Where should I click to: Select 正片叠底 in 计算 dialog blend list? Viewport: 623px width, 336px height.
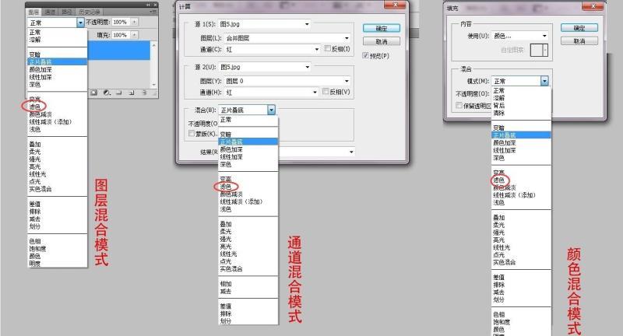(x=248, y=142)
